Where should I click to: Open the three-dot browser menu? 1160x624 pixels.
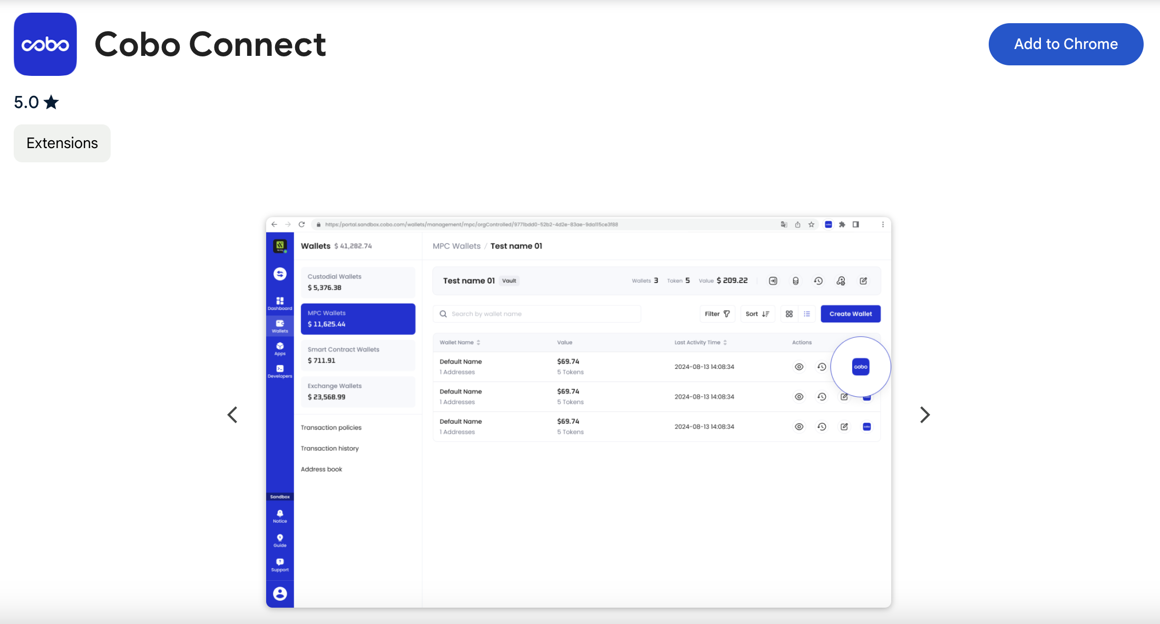pyautogui.click(x=883, y=225)
